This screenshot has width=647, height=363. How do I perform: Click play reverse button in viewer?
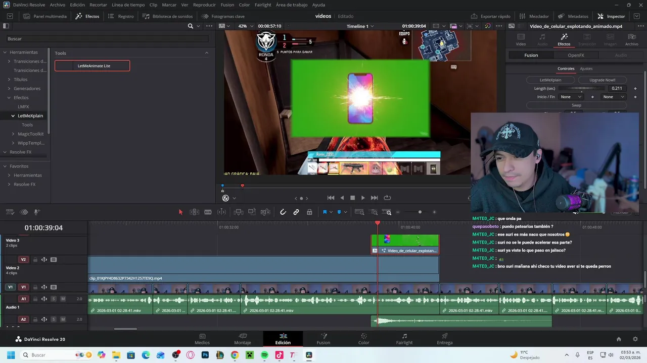point(342,198)
